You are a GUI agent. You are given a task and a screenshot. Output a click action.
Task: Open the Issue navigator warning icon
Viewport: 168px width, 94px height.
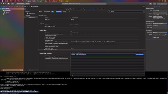tap(12, 7)
